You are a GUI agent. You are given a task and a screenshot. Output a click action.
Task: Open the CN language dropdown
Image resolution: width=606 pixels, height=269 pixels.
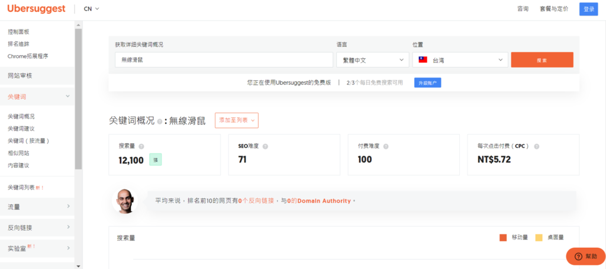(92, 8)
